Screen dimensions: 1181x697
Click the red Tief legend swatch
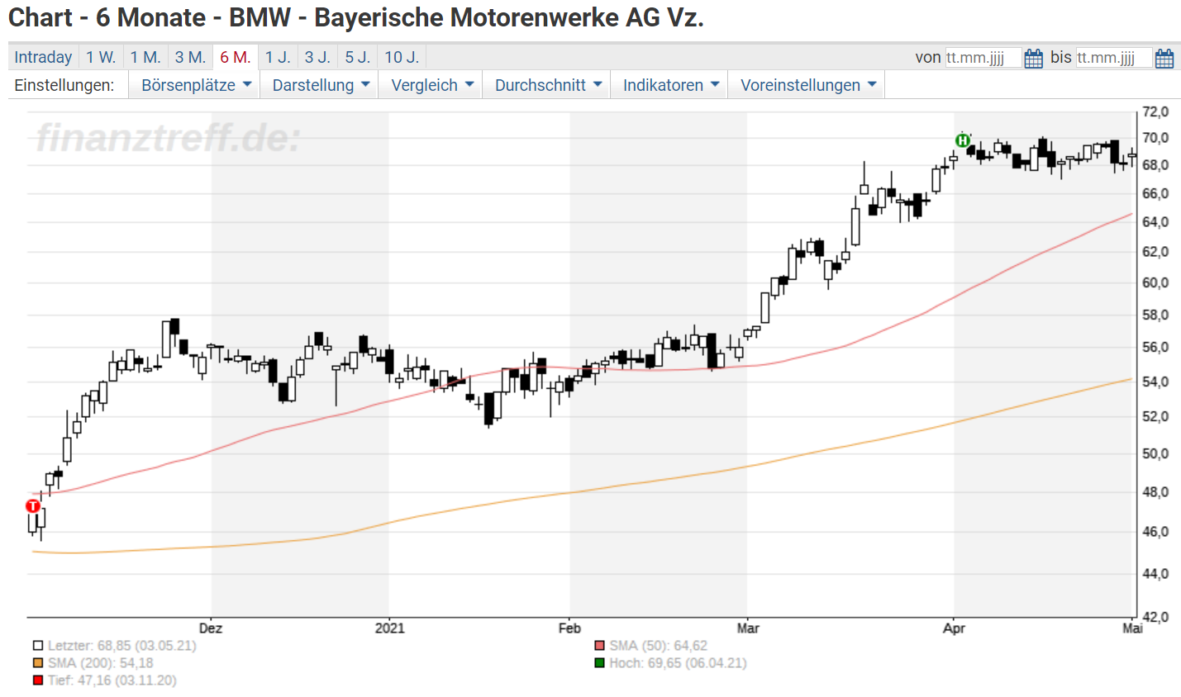38,680
